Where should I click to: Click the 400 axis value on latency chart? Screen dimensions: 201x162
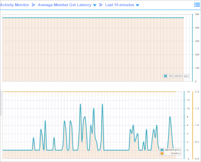point(197,28)
